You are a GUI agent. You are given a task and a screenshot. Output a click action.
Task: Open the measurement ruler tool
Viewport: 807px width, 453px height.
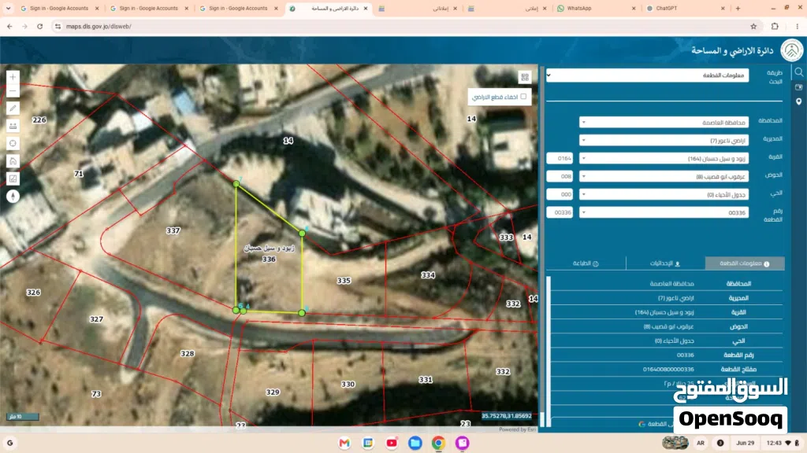pos(13,126)
